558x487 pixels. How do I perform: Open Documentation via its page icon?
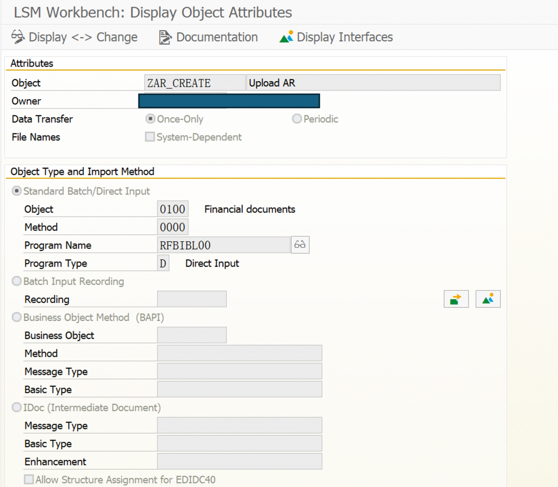[x=165, y=37]
